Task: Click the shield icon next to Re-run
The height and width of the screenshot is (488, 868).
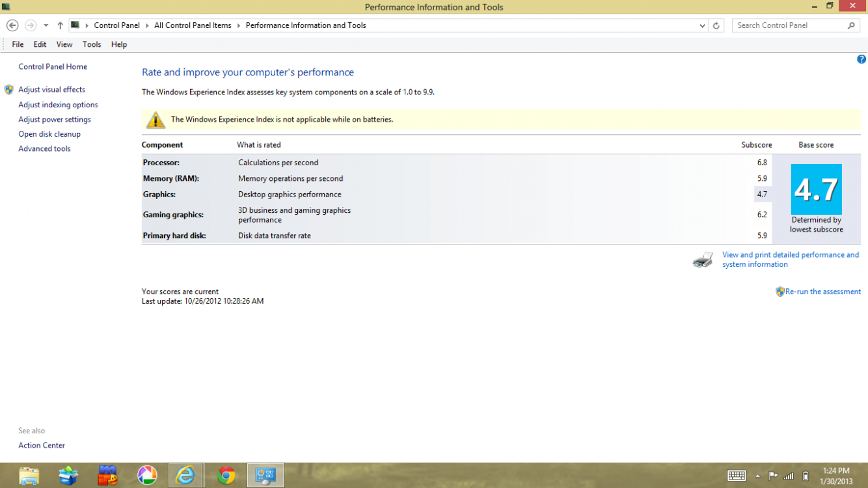Action: coord(780,291)
